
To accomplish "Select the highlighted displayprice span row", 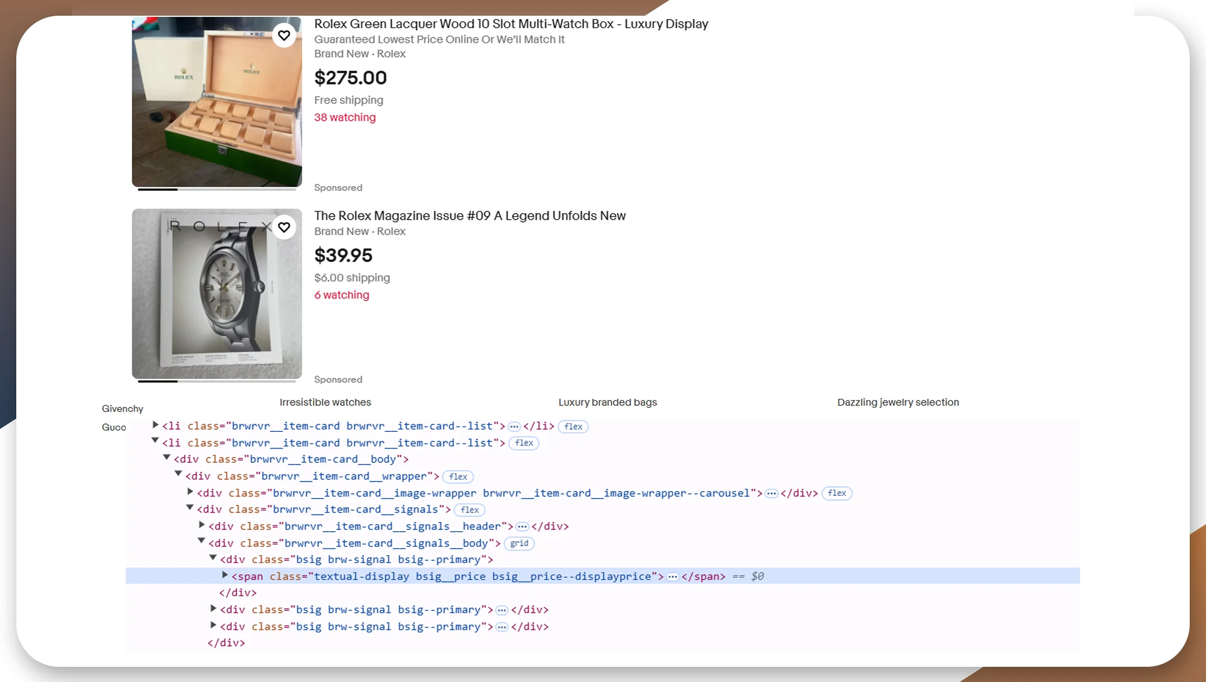I will click(603, 576).
